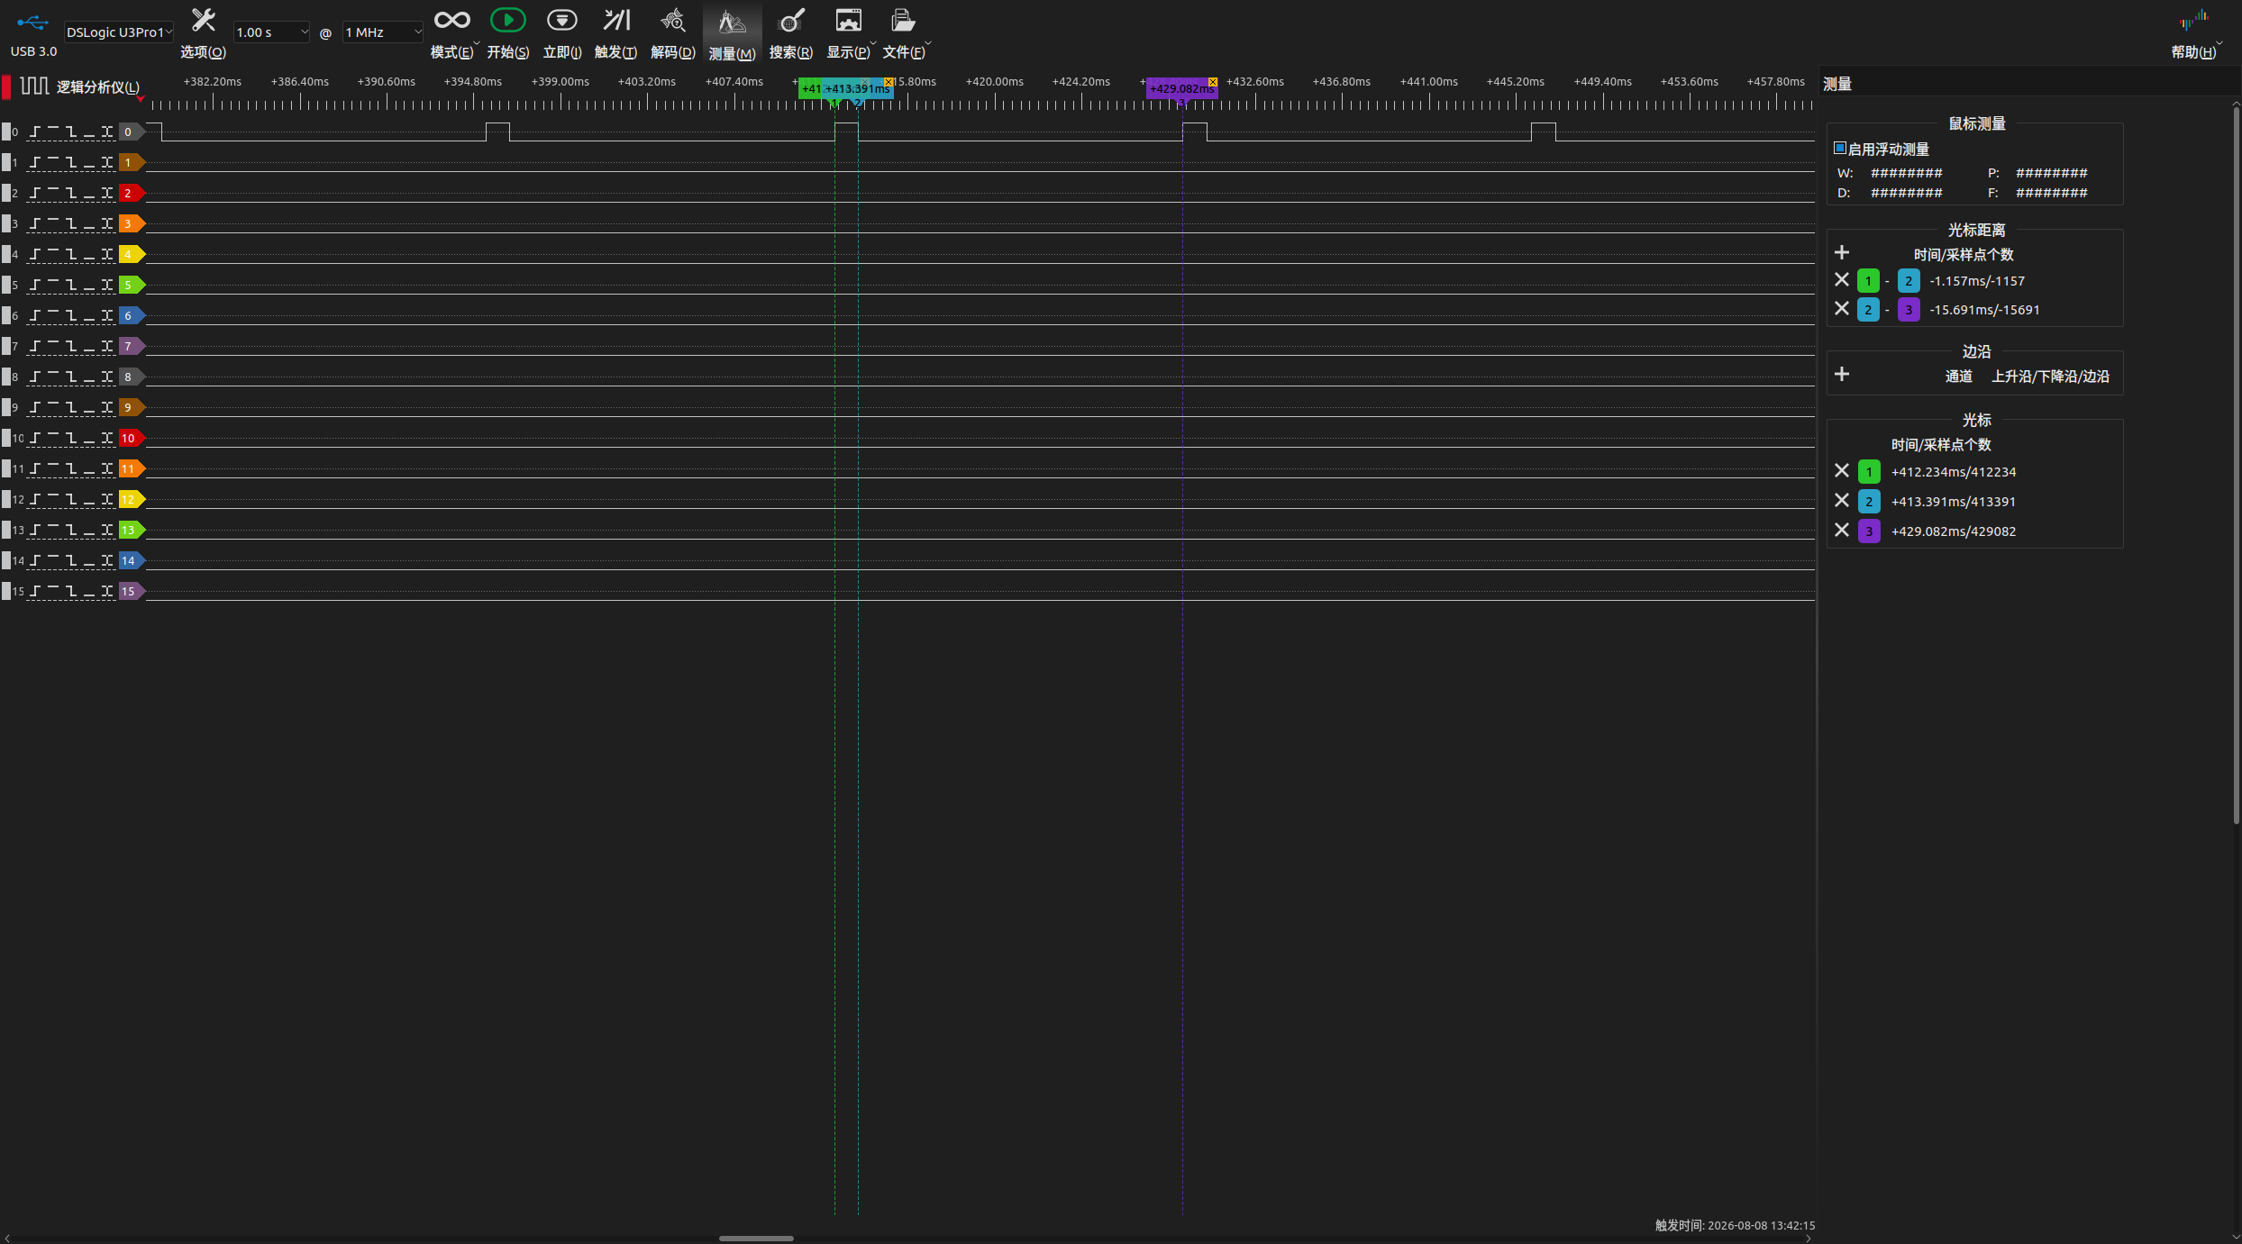Toggle the 测量(M) measurement panel icon

732,21
